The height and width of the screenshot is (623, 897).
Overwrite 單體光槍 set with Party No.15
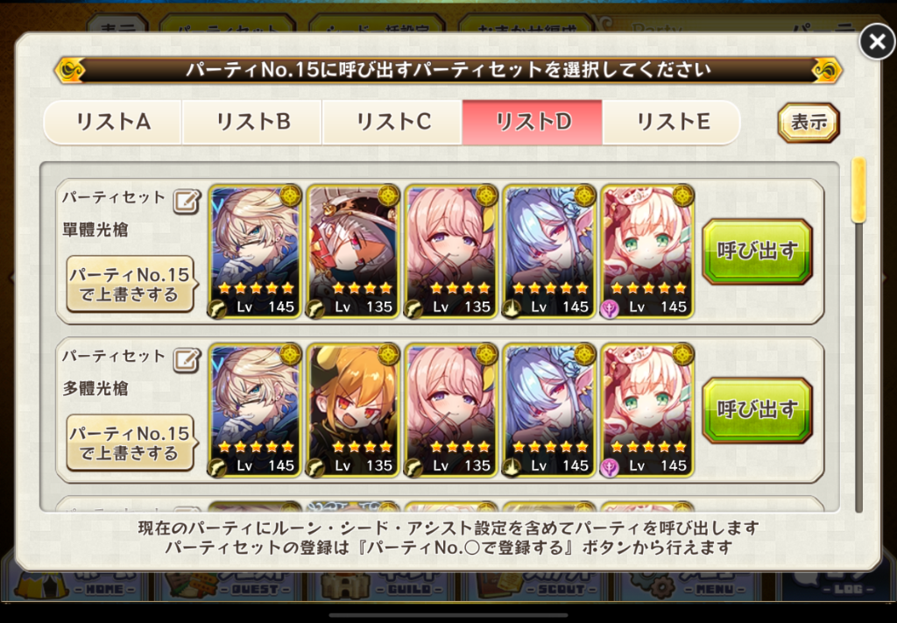coord(131,284)
